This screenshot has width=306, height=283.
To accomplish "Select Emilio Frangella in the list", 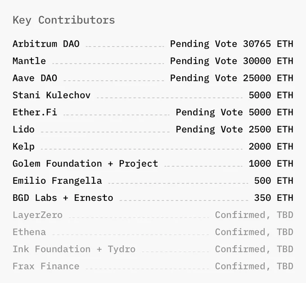I will click(x=57, y=181).
